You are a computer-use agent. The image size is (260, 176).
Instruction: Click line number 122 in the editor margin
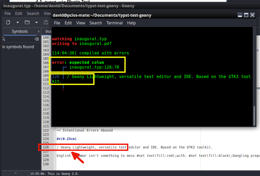click(46, 130)
